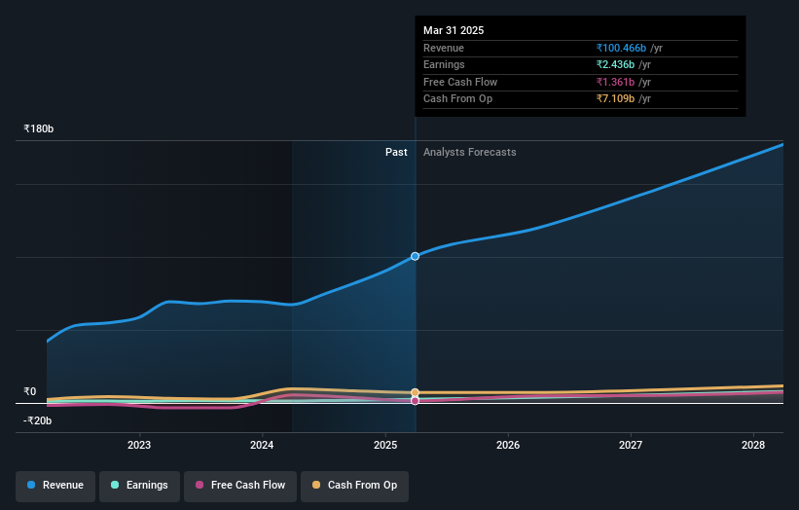
Task: Toggle the Revenue legend button
Action: point(55,486)
